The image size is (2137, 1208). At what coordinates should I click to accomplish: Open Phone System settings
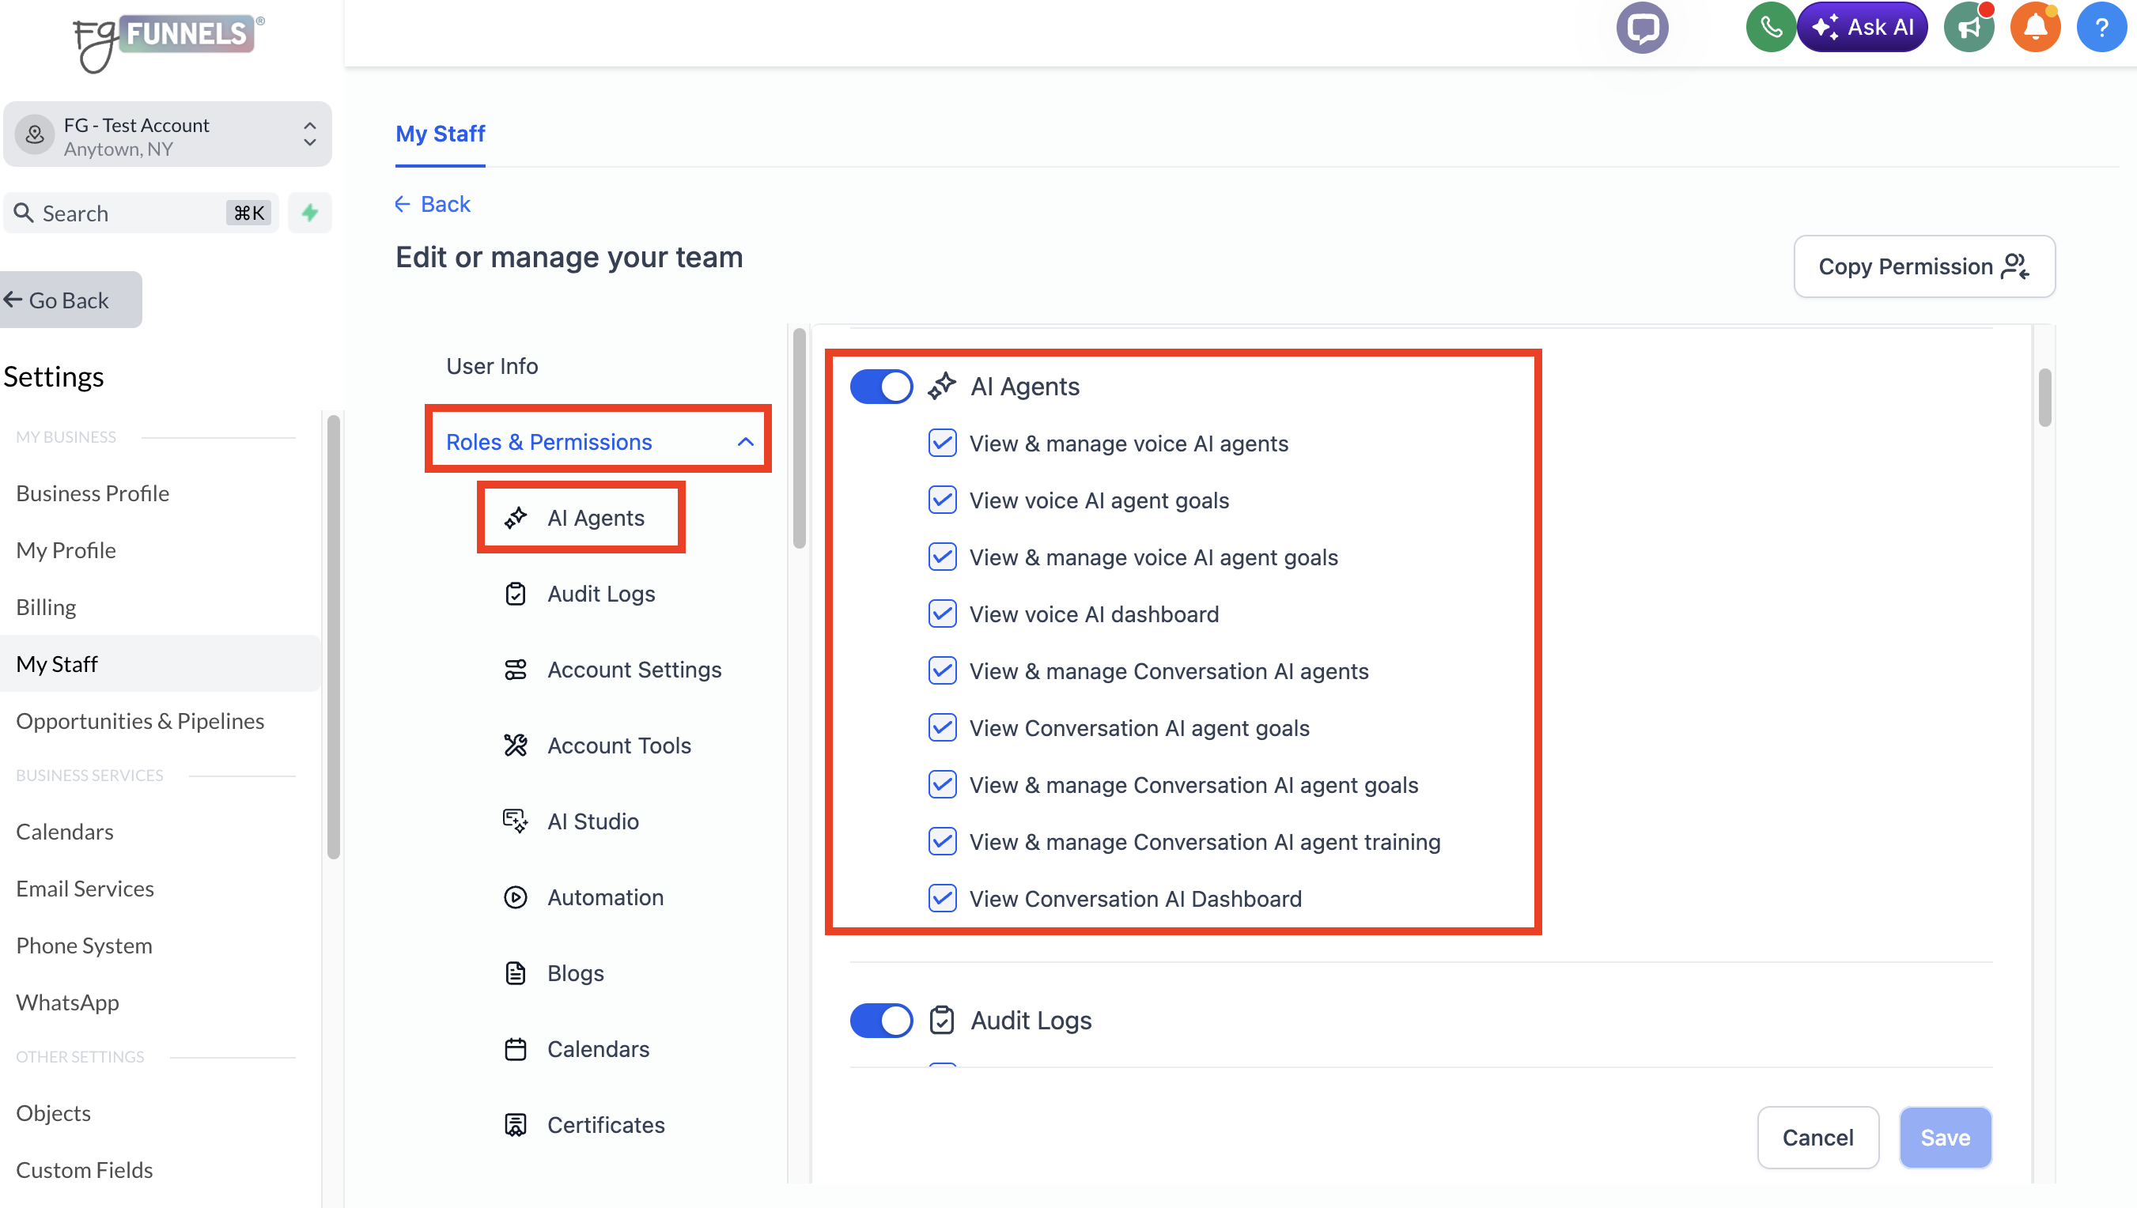click(x=85, y=946)
